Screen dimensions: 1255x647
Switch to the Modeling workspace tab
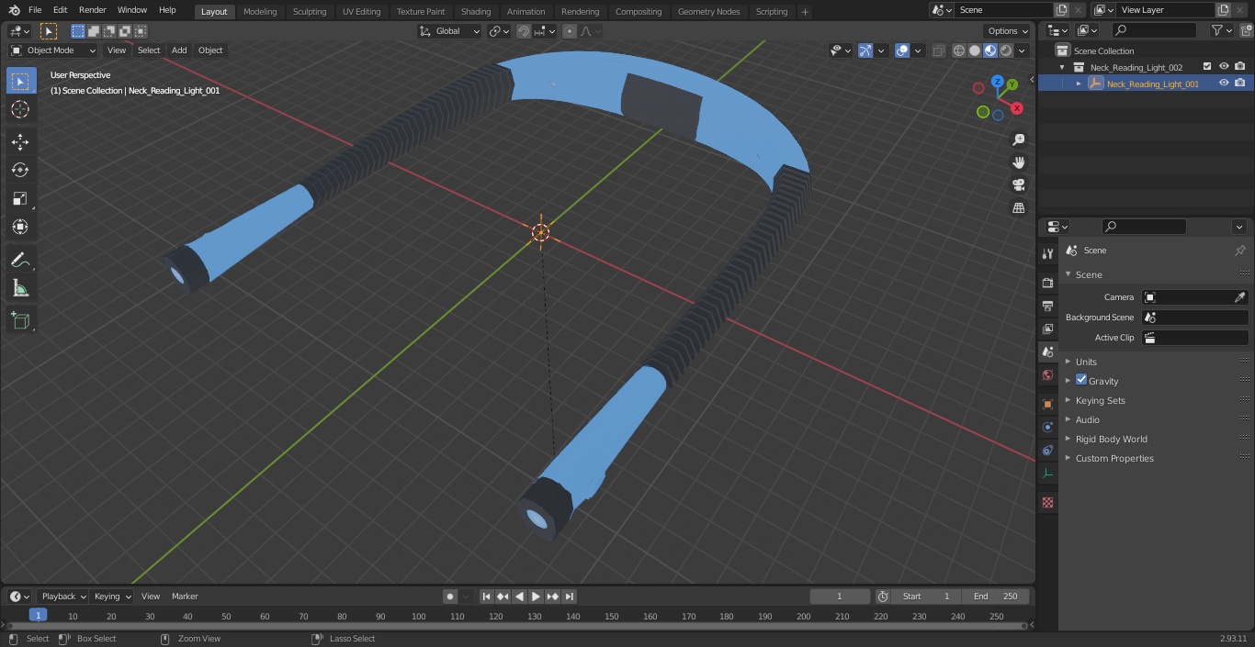coord(260,11)
